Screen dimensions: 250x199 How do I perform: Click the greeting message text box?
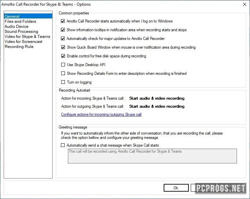point(152,156)
